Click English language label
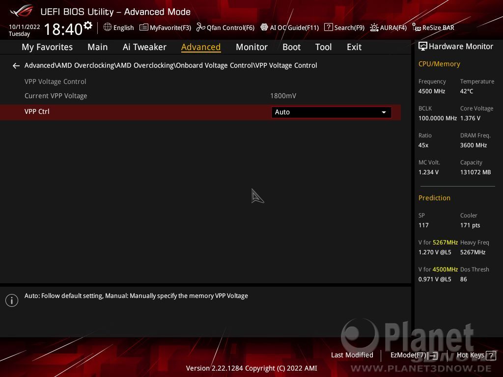This screenshot has height=377, width=503. point(123,27)
